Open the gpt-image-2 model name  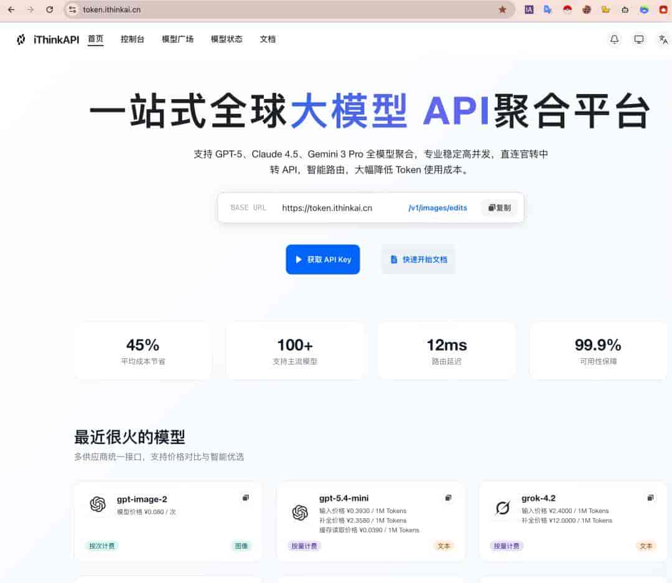click(x=142, y=500)
